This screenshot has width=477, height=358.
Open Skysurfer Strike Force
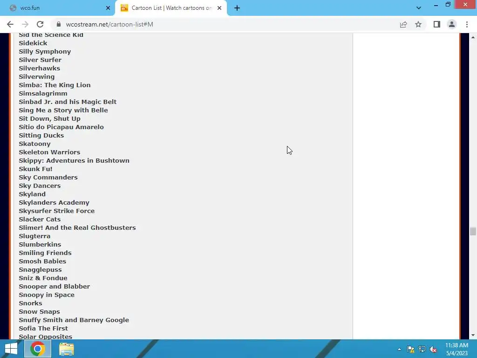coord(56,211)
